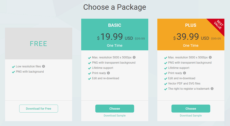Screen dimensions: 230x126
Task: Click checkmark beside PLUS Vector PDF and SVG
Action: click(x=166, y=84)
